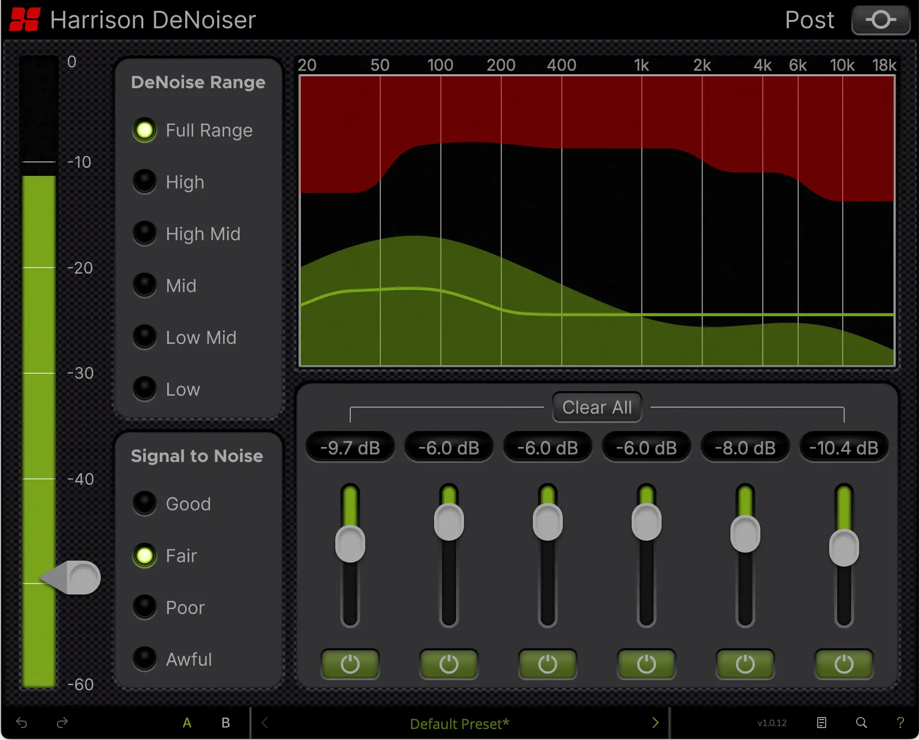The height and width of the screenshot is (740, 919).
Task: Open help with the question mark icon
Action: point(900,723)
